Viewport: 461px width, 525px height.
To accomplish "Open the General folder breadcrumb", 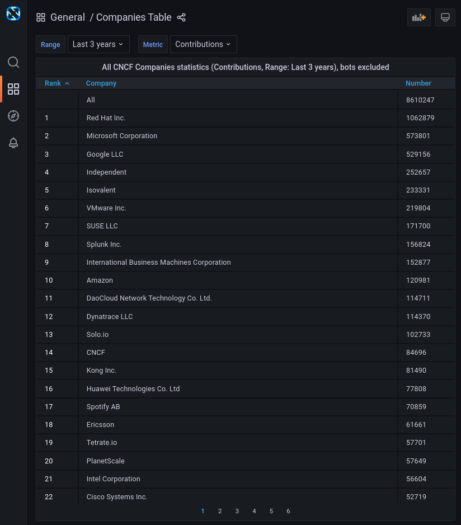I will pos(68,17).
